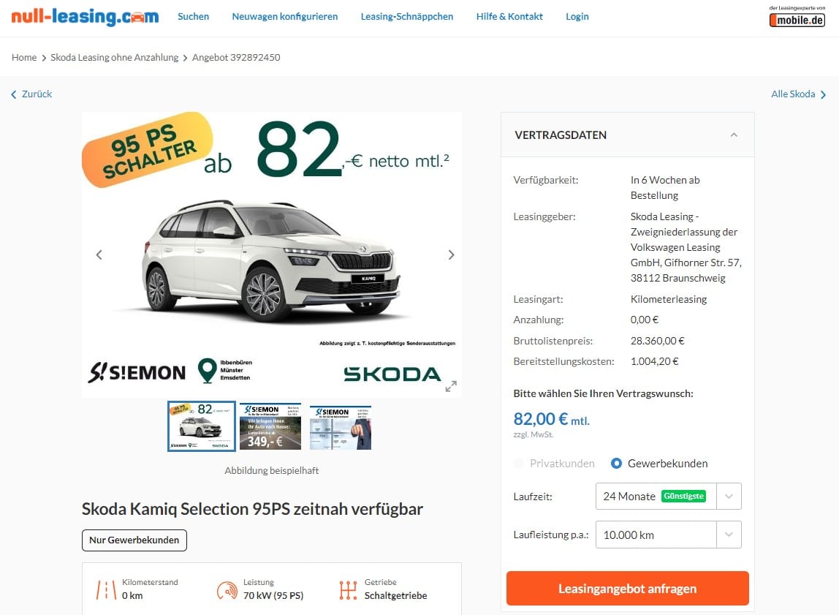Open the Laufleistung 10.000 km dropdown
Image resolution: width=839 pixels, height=615 pixels.
pyautogui.click(x=668, y=535)
